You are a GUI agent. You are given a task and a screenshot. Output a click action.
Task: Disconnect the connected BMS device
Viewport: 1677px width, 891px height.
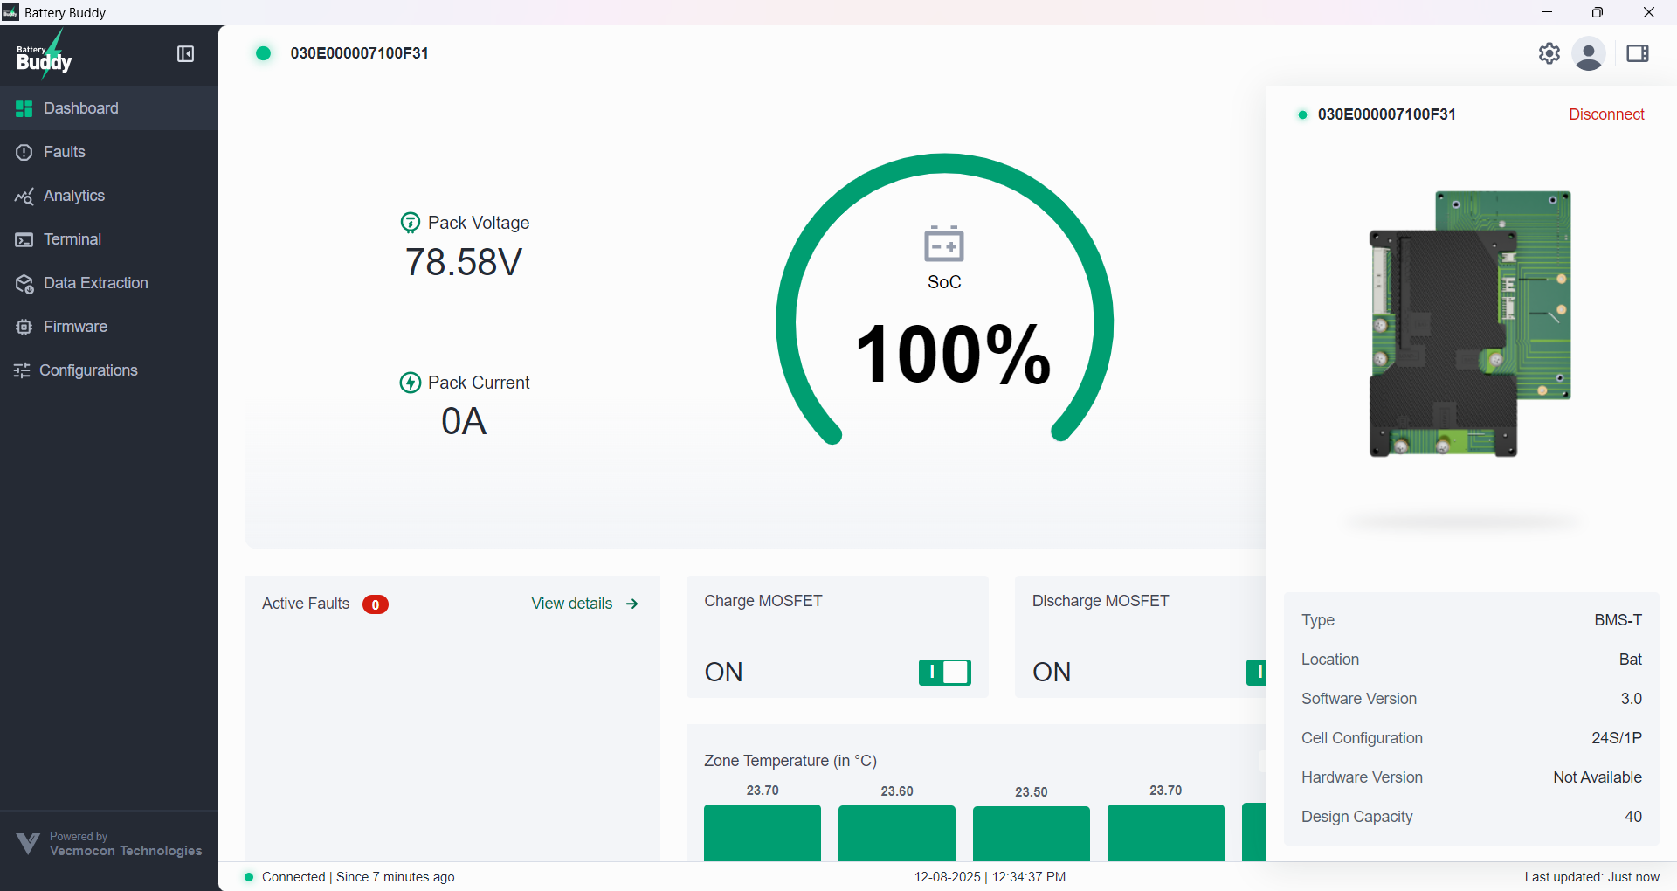(1605, 114)
